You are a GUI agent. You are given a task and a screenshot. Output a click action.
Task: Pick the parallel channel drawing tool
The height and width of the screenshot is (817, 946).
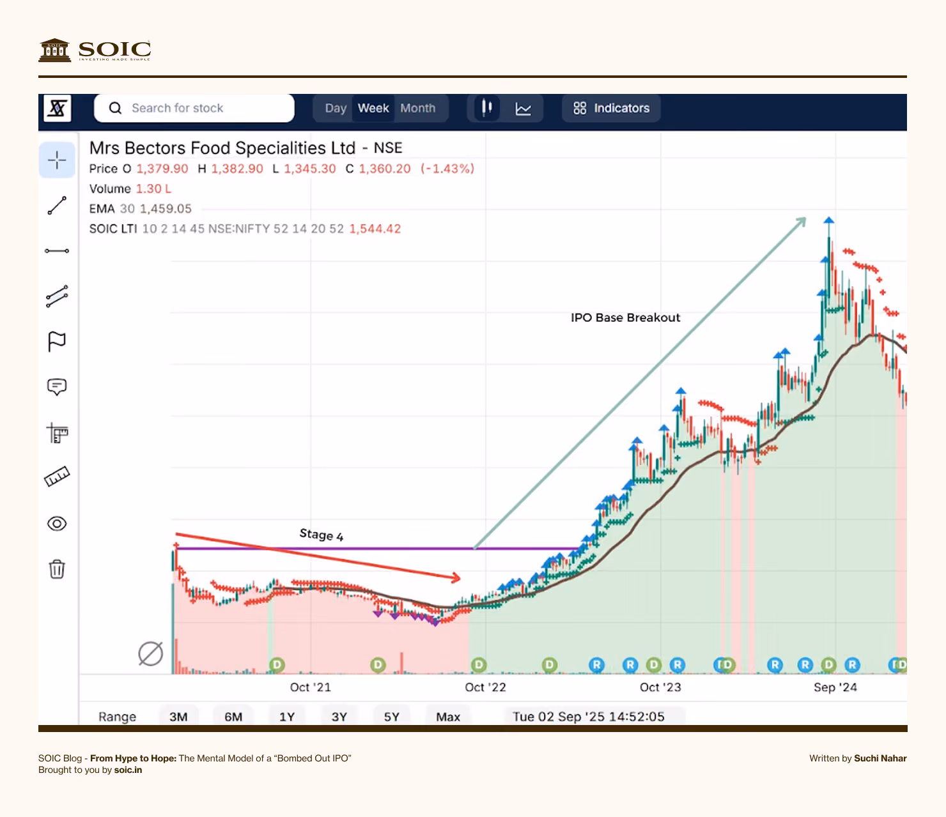57,296
